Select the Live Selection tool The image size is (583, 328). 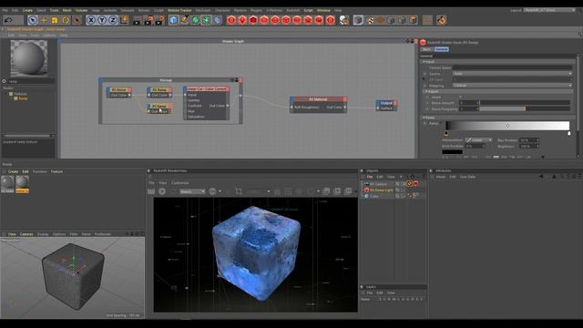pos(33,20)
